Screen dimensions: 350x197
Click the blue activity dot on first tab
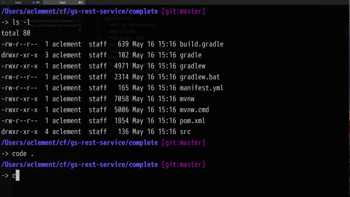[34, 2]
